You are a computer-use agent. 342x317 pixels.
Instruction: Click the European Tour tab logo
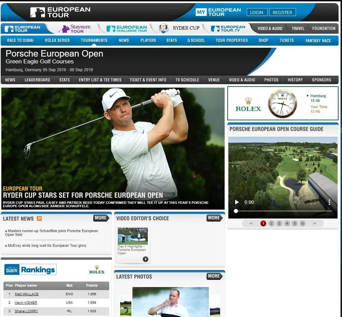(x=22, y=29)
